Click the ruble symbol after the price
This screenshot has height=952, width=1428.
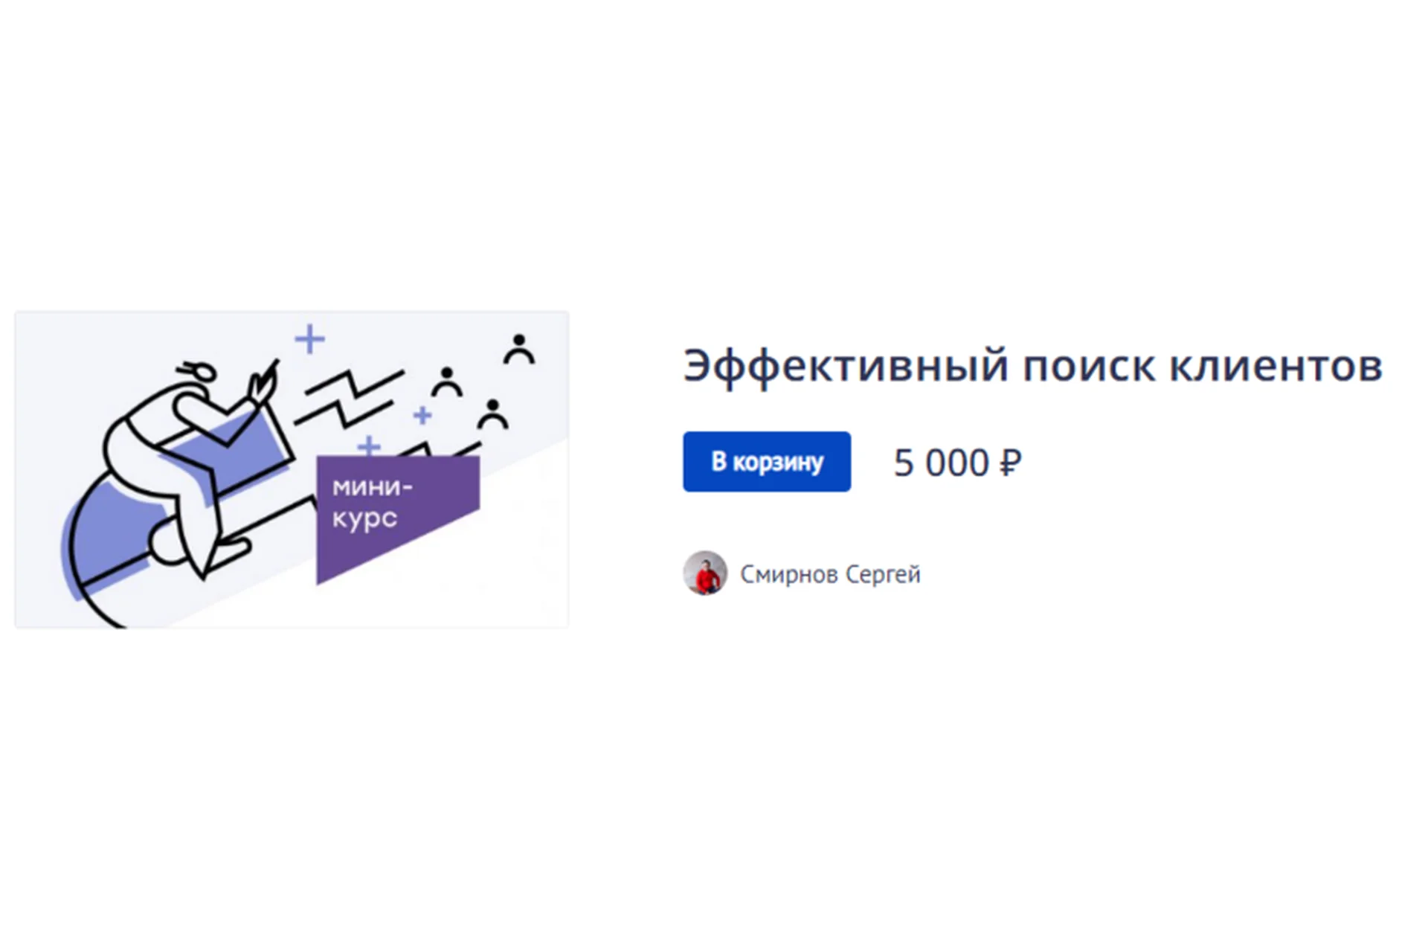[1011, 463]
